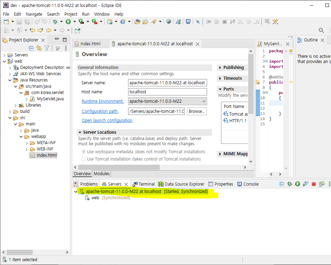Click the Search magnifier icon at top right
Screen dimensions: 331x265
(x=321, y=30)
